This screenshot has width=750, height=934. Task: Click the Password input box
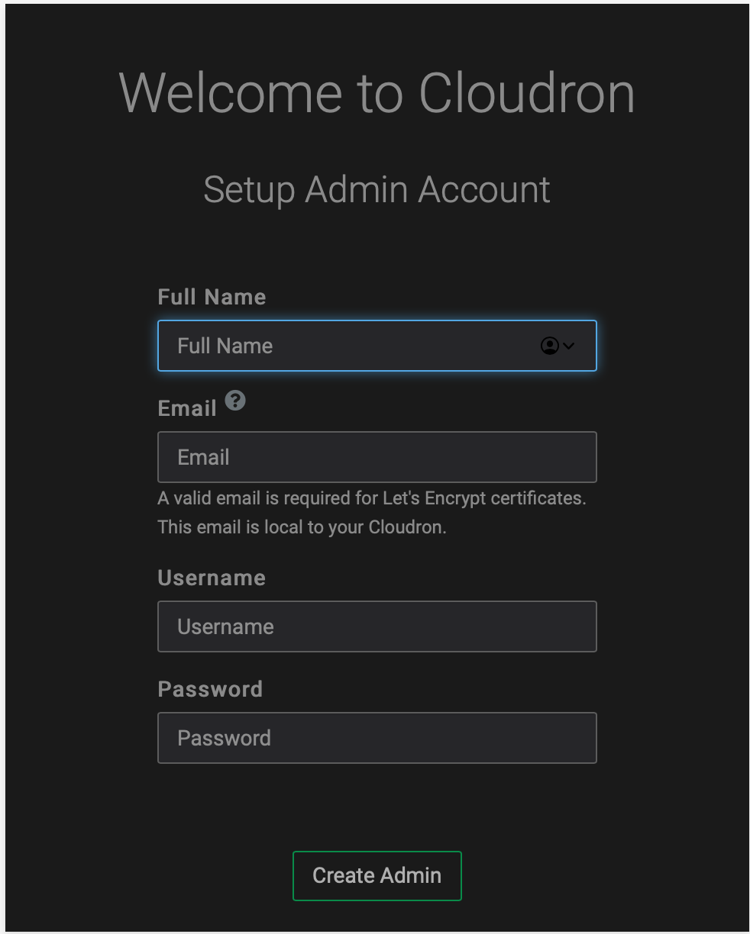coord(377,738)
